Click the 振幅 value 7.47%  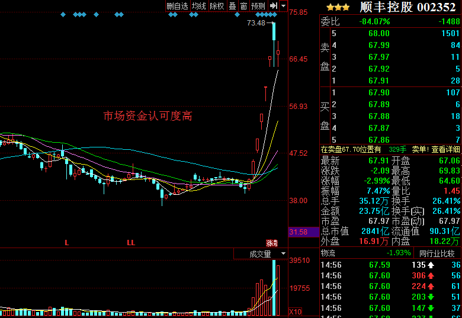378,191
